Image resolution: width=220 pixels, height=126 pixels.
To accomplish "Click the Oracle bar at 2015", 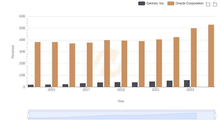I will coord(55,65).
